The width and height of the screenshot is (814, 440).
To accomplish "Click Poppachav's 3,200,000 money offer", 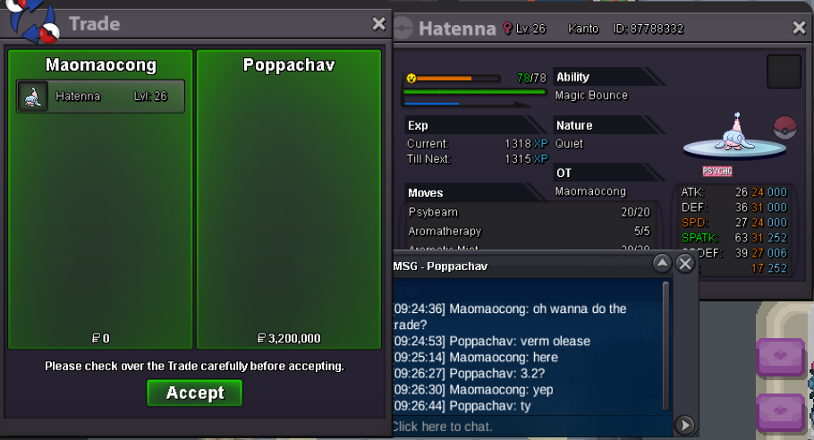I will click(288, 339).
